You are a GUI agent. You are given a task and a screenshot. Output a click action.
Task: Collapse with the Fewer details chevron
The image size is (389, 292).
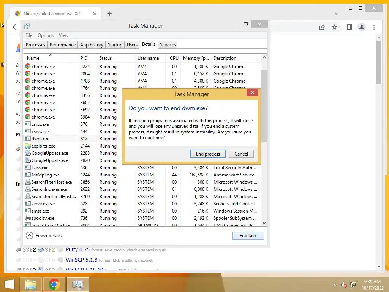[29, 236]
